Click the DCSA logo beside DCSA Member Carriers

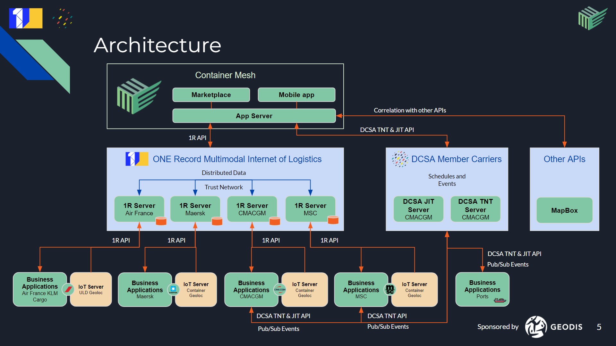tap(400, 159)
